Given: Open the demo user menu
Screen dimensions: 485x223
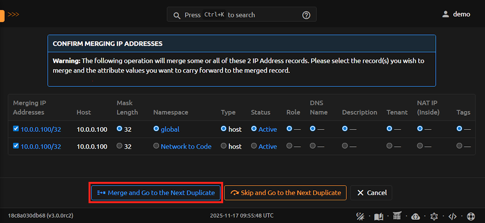Looking at the screenshot, I should coord(456,14).
